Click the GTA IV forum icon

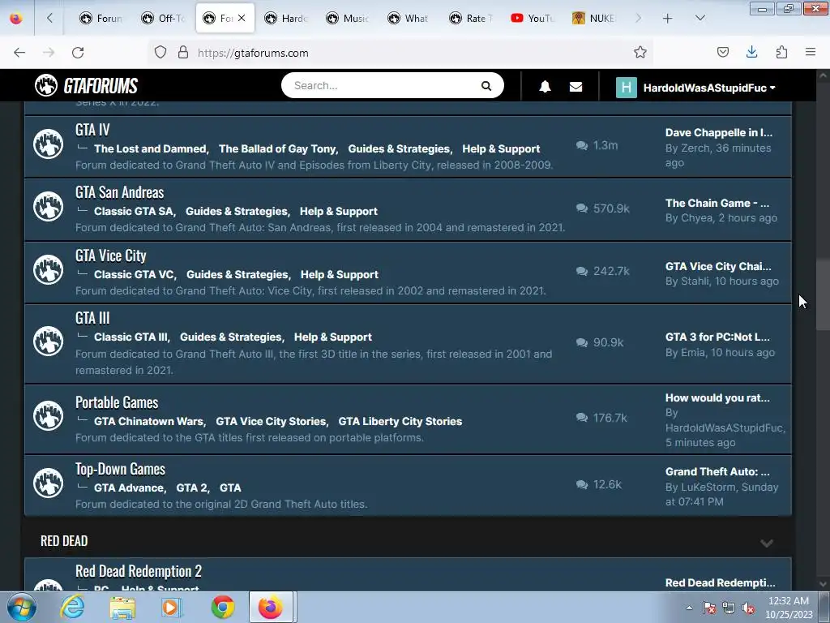pos(48,144)
